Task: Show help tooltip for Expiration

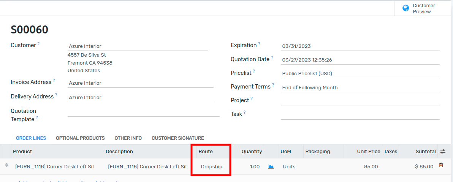Action: coord(259,44)
